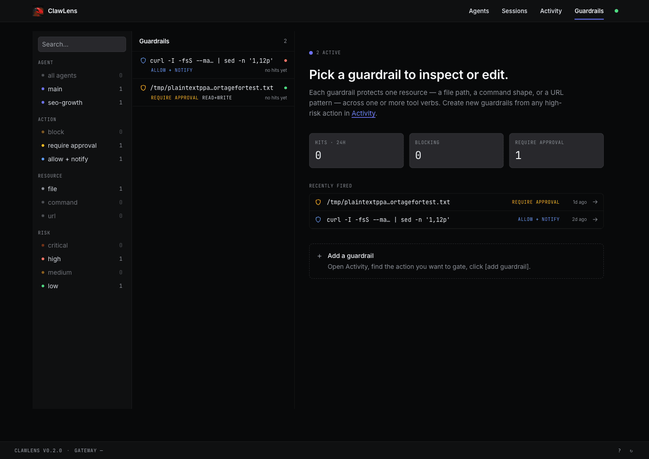The height and width of the screenshot is (459, 649).
Task: Filter by critical risk
Action: point(82,245)
